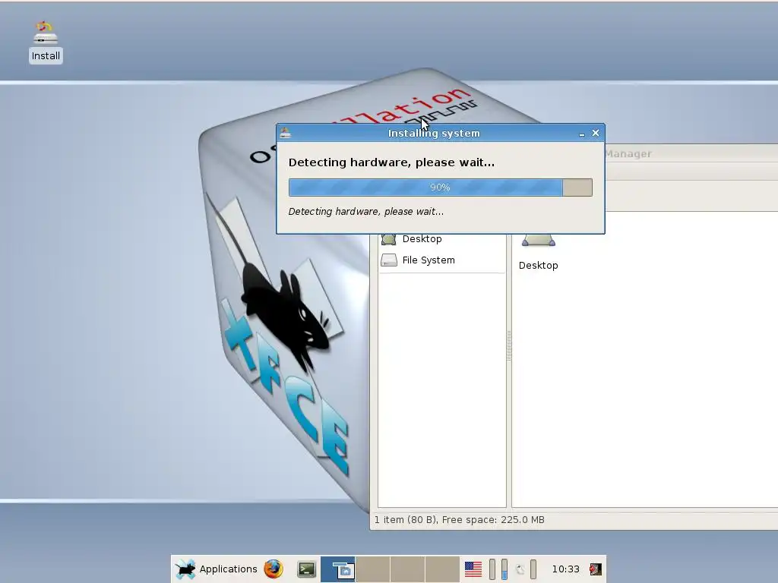Click the logout icon at the panel's end
Image resolution: width=778 pixels, height=583 pixels.
596,569
